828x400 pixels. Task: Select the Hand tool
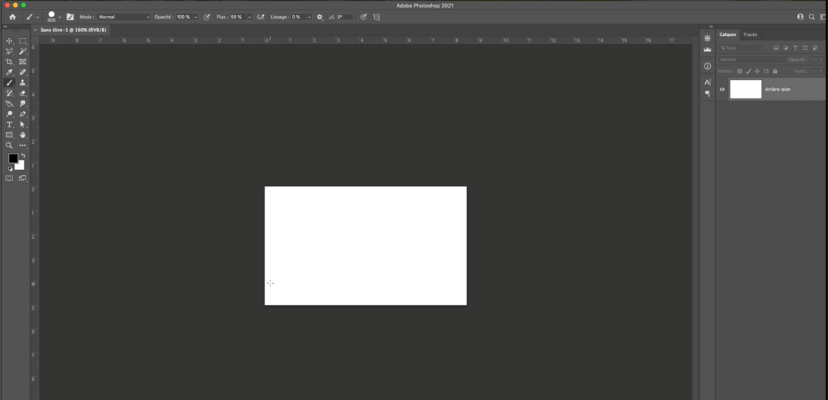coord(23,135)
